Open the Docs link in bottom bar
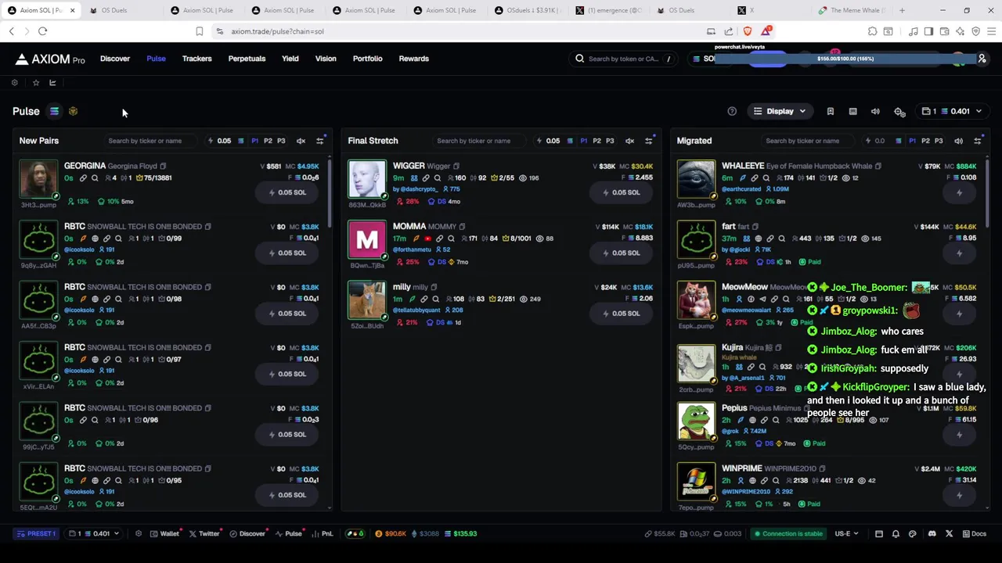 (x=974, y=533)
